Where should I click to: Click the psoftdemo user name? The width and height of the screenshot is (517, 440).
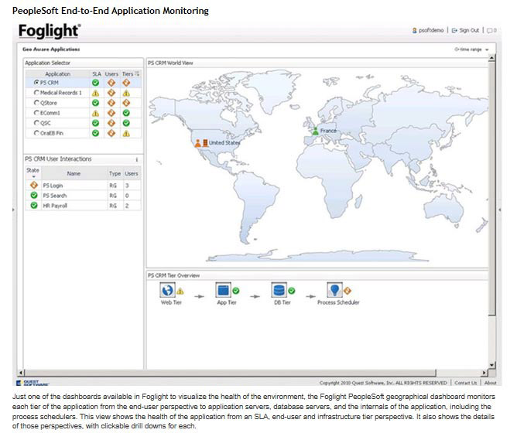click(431, 30)
